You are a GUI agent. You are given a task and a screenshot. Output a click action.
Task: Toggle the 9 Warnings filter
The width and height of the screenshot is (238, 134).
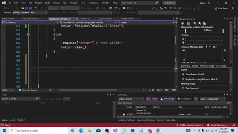click(x=167, y=99)
